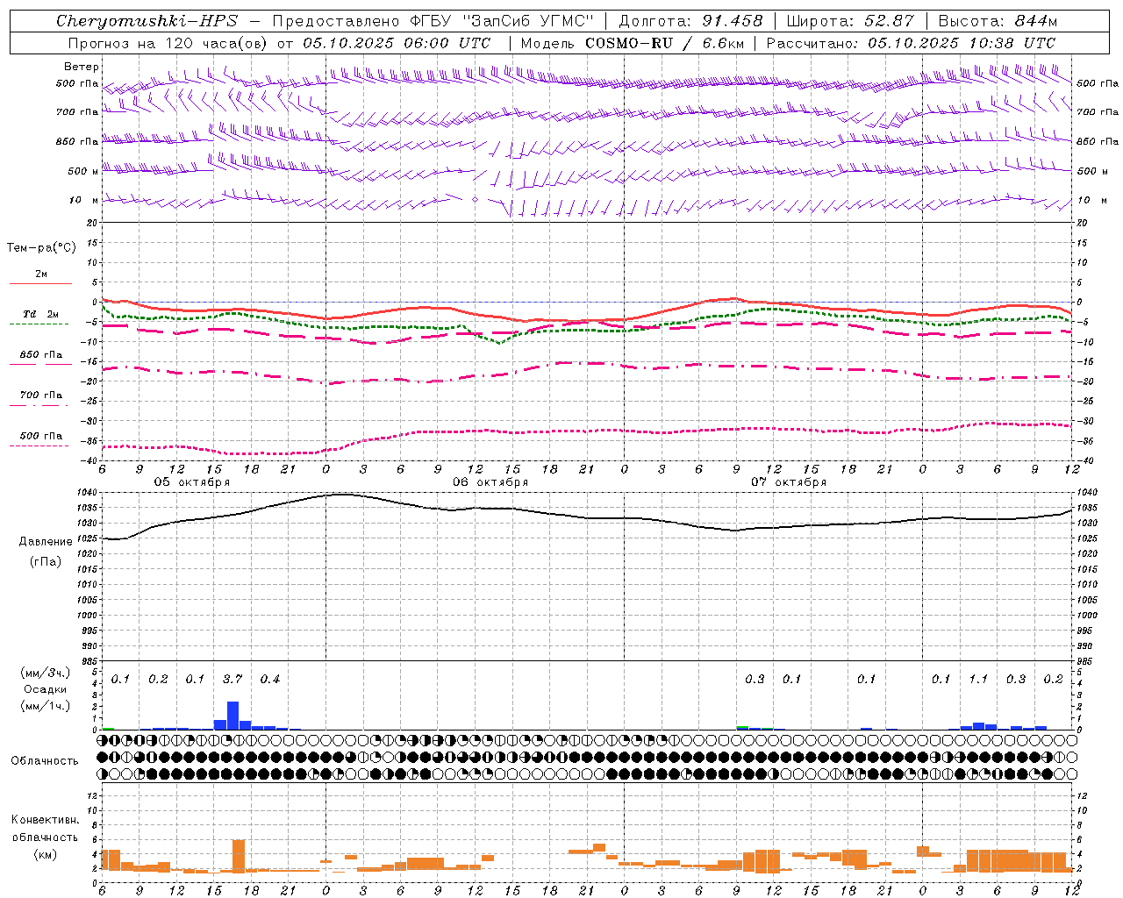Select the 850 гПа temperature legend entry
The image size is (1123, 898).
tap(41, 355)
